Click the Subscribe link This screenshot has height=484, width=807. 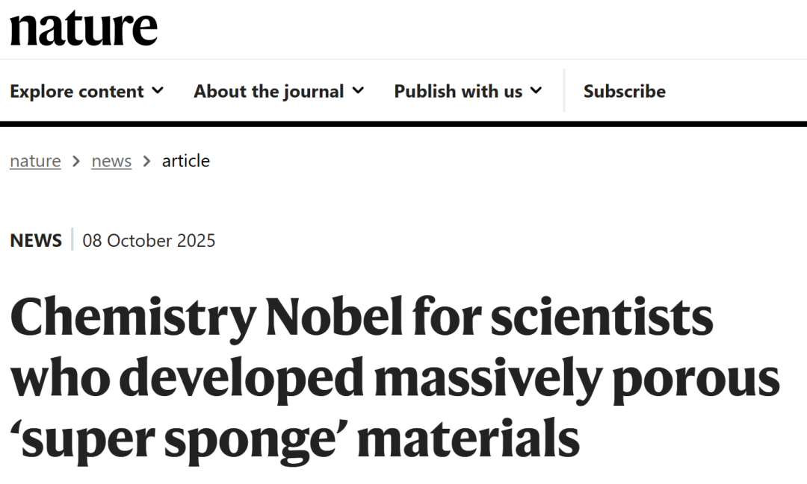coord(624,91)
